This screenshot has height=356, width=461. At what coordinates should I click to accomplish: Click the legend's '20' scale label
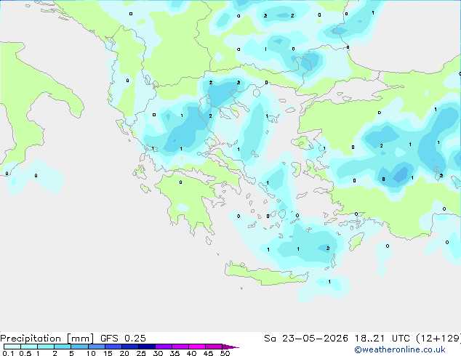tap(124, 353)
